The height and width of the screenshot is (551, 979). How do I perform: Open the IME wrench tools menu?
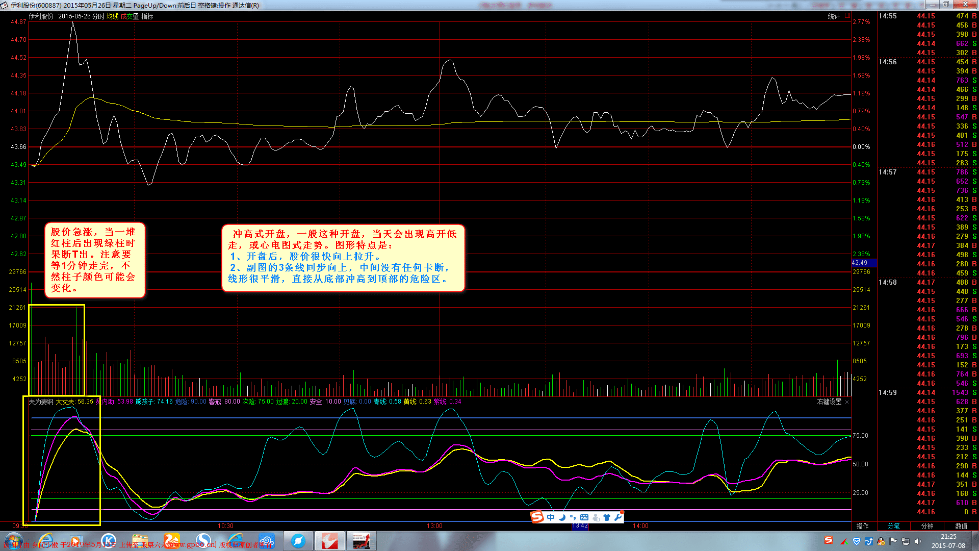click(618, 517)
